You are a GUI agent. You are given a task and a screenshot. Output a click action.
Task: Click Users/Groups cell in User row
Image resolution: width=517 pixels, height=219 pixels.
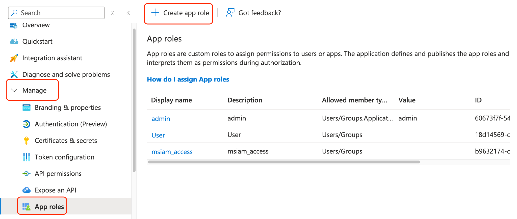pyautogui.click(x=342, y=135)
